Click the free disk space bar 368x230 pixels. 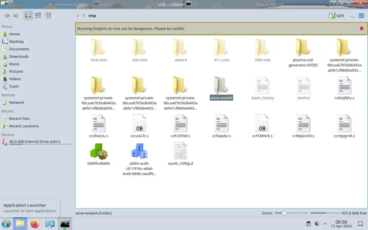pos(325,213)
